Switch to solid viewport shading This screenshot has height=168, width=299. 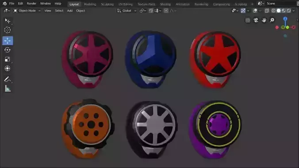click(x=279, y=11)
